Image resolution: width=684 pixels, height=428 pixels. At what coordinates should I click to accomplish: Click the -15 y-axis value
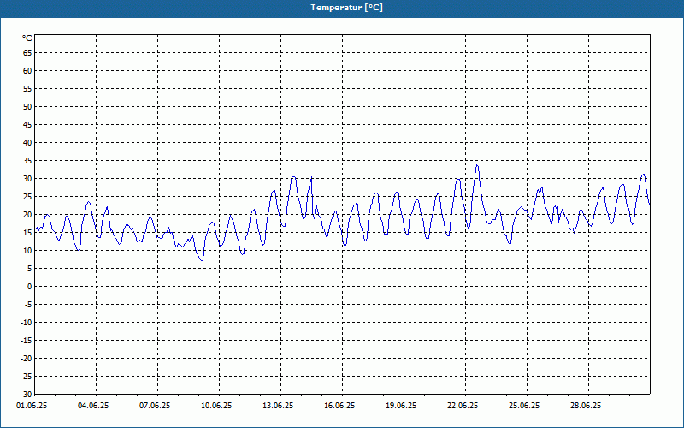(x=27, y=340)
